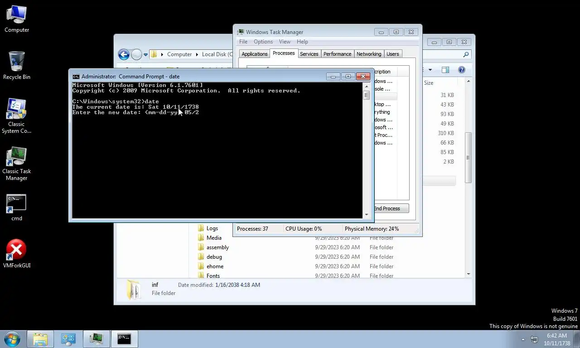This screenshot has height=348, width=580.
Task: Click the Task Manager title bar icon
Action: coord(241,32)
